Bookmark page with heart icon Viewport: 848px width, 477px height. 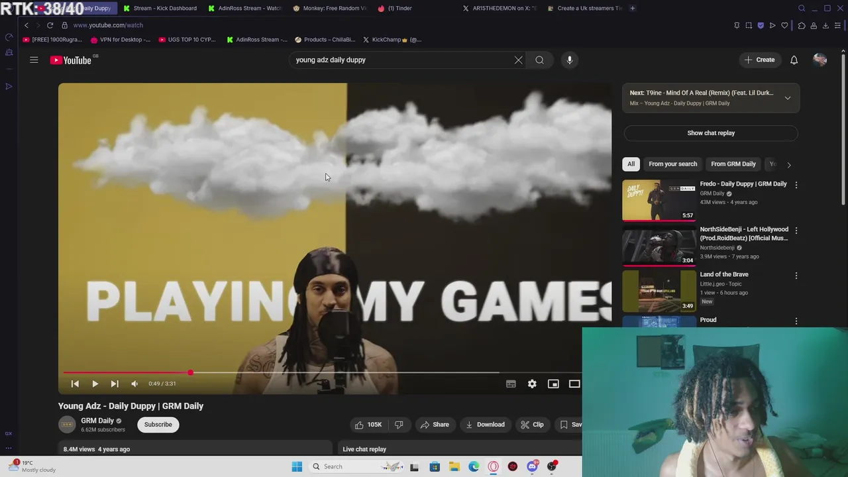click(x=784, y=25)
